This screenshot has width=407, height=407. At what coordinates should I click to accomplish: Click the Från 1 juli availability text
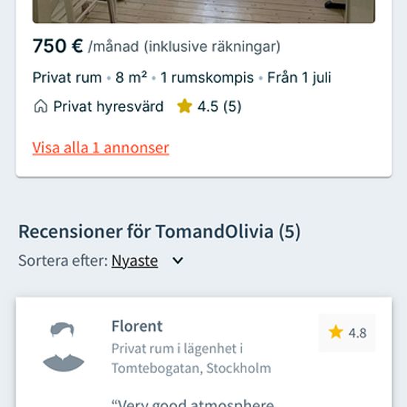point(299,78)
